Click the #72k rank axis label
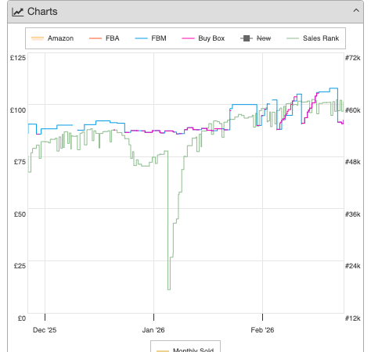 [353, 58]
